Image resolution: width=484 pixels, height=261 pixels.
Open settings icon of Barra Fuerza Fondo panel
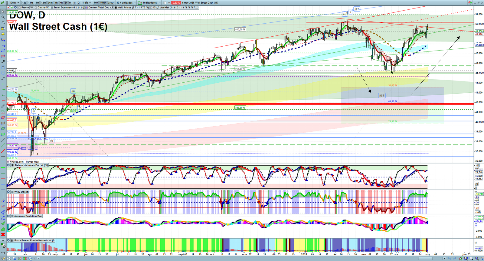pos(8,240)
